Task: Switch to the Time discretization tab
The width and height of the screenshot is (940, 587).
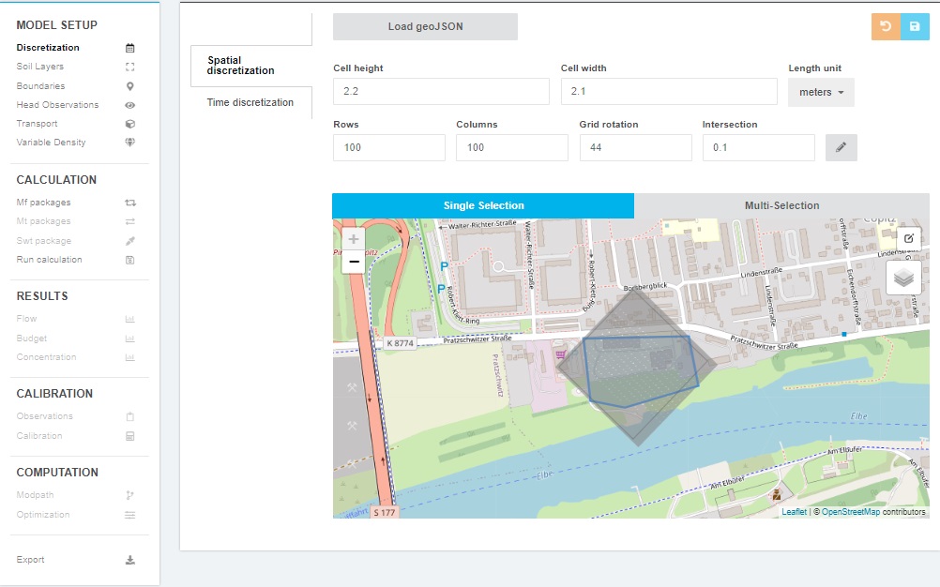Action: pyautogui.click(x=250, y=102)
